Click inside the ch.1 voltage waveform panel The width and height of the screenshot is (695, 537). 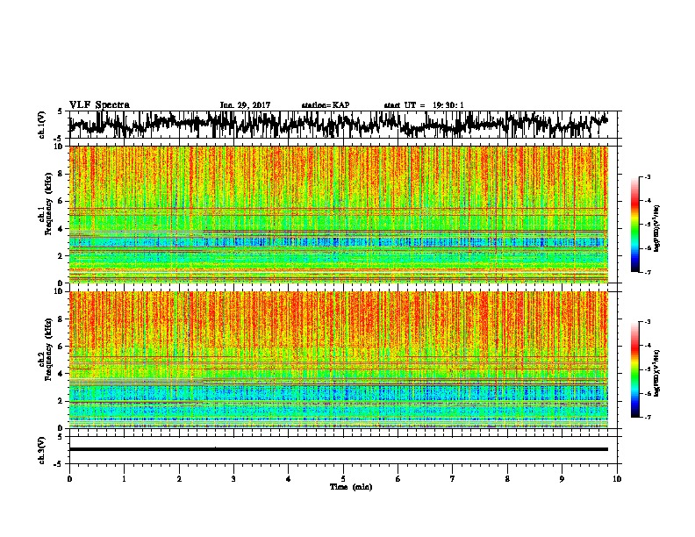coord(343,125)
